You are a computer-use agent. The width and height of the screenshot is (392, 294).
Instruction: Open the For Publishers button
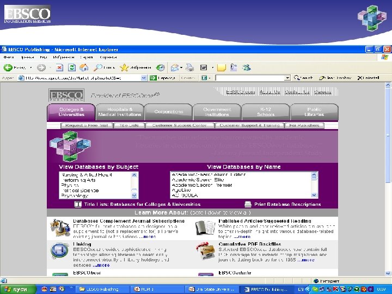(x=304, y=126)
